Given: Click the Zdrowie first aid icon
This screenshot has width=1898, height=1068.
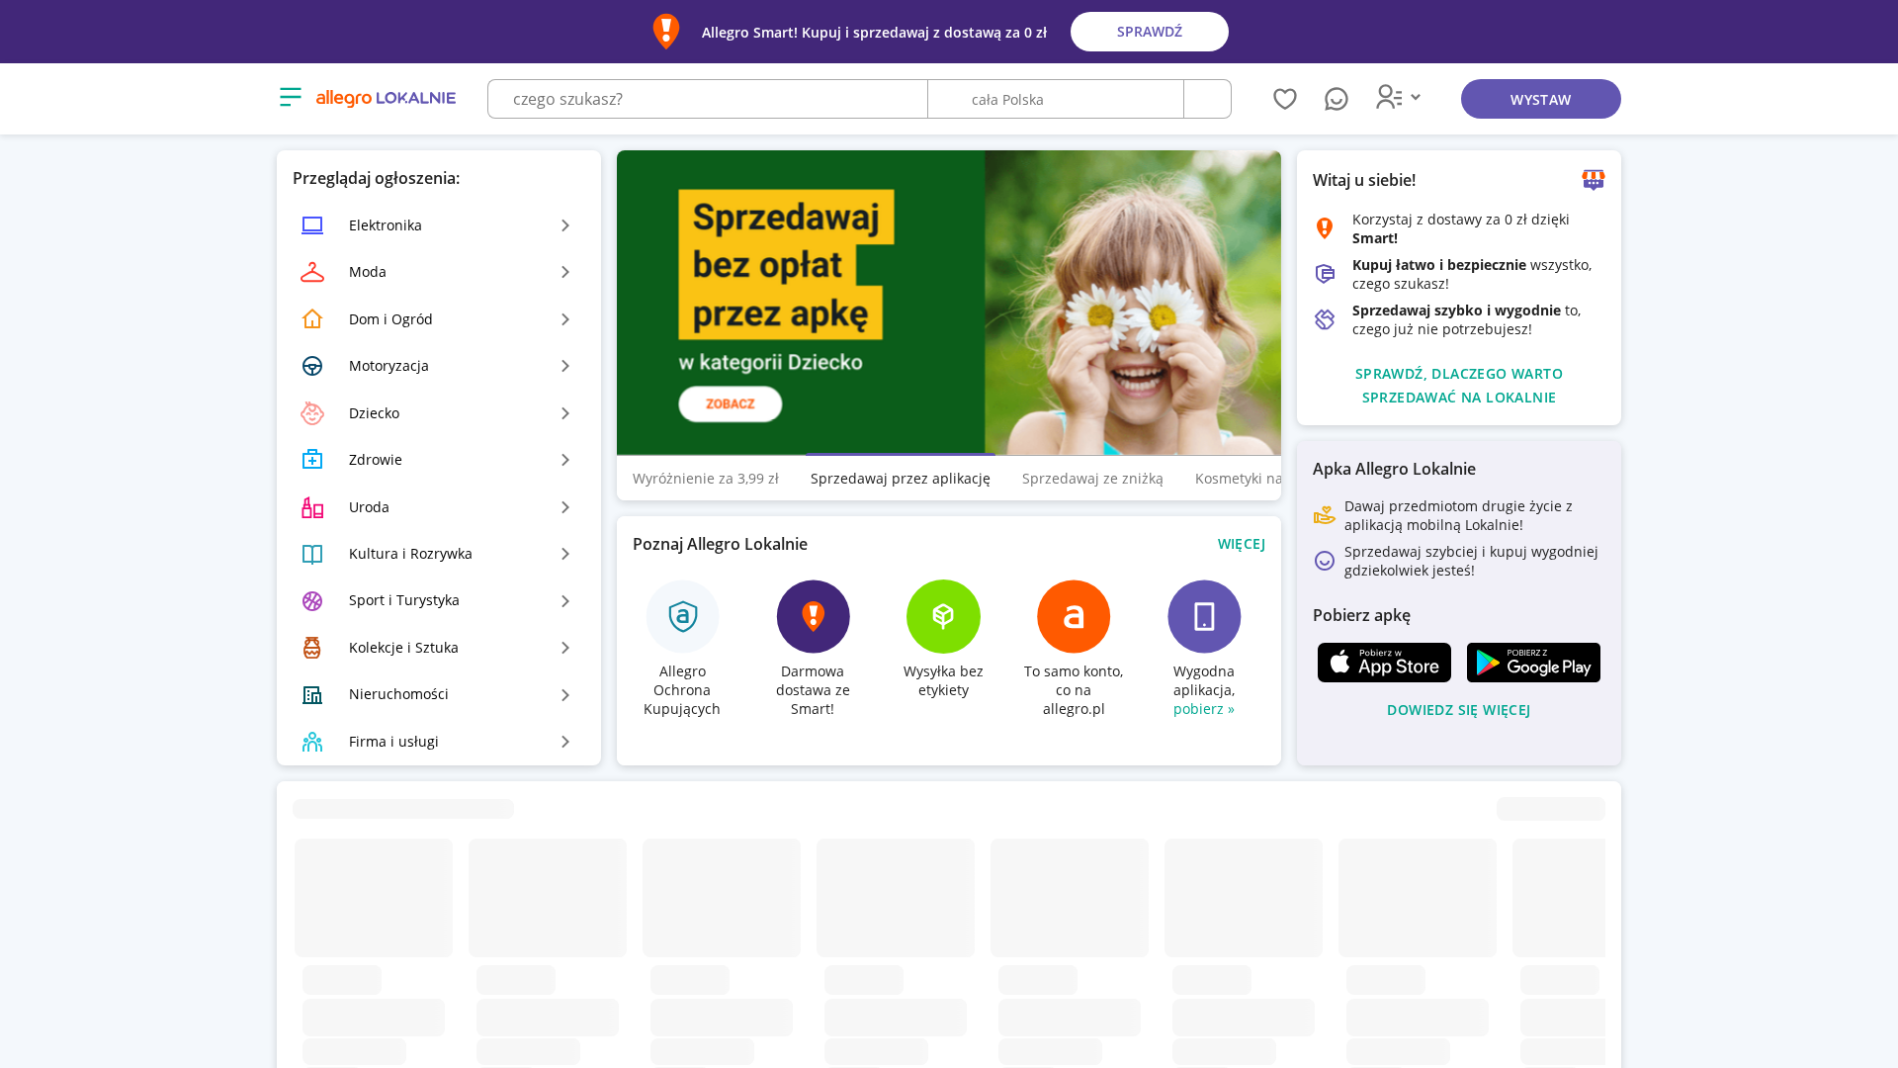Looking at the screenshot, I should pyautogui.click(x=312, y=460).
